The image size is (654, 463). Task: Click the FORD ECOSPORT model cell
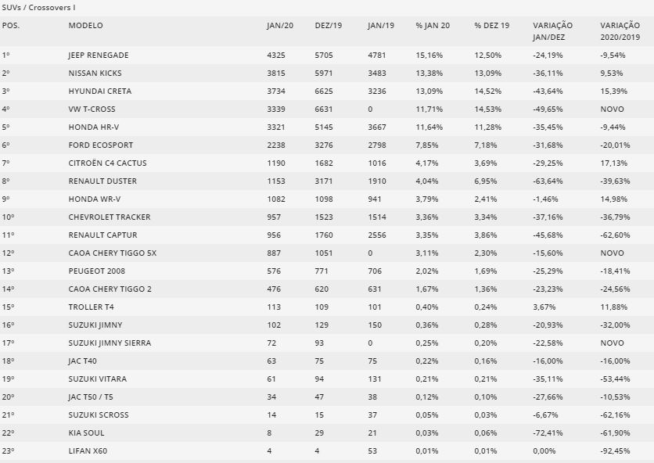click(100, 145)
